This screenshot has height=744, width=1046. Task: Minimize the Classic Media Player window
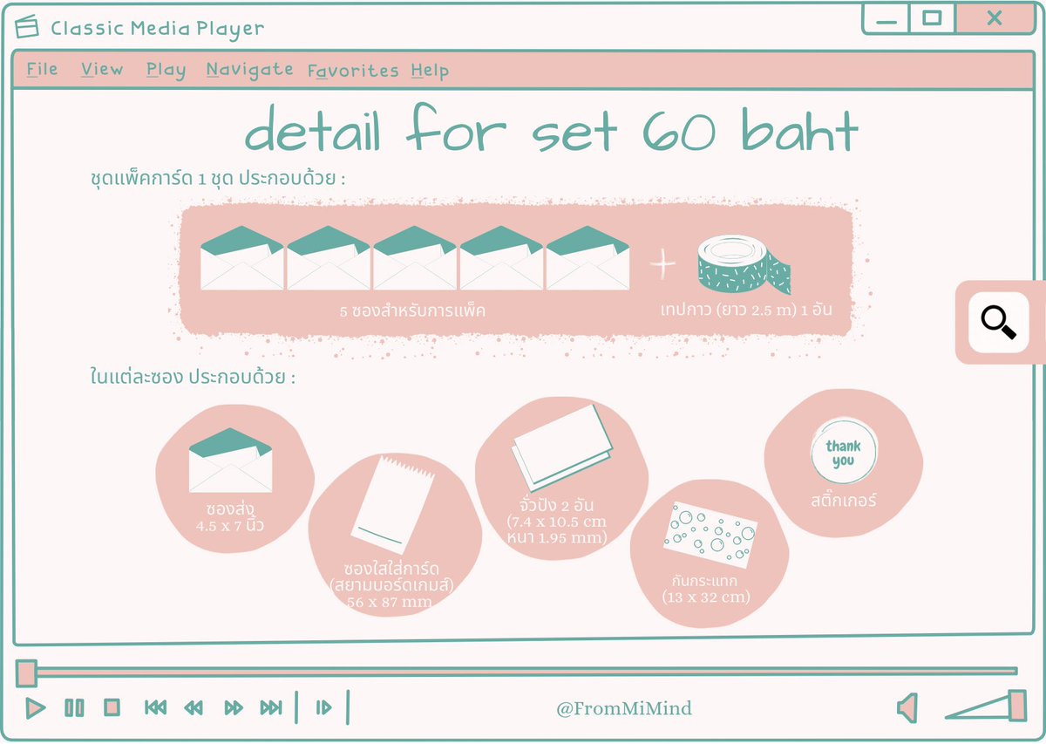(x=886, y=18)
